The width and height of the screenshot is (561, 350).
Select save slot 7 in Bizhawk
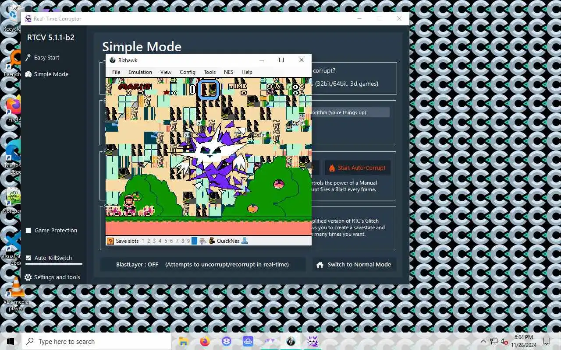tap(177, 241)
